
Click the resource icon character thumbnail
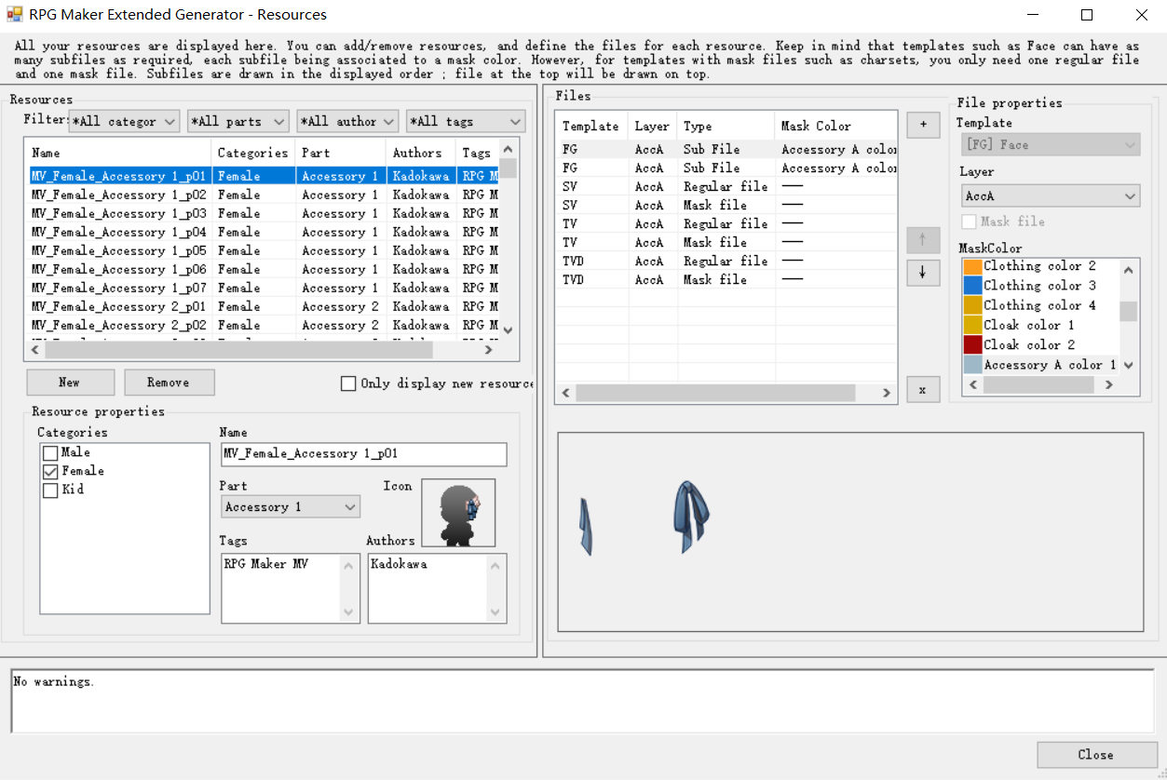458,513
